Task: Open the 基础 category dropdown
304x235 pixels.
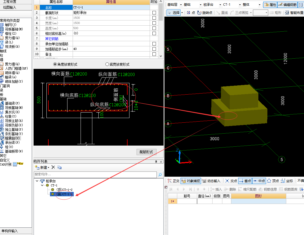Action: pyautogui.click(x=200, y=5)
